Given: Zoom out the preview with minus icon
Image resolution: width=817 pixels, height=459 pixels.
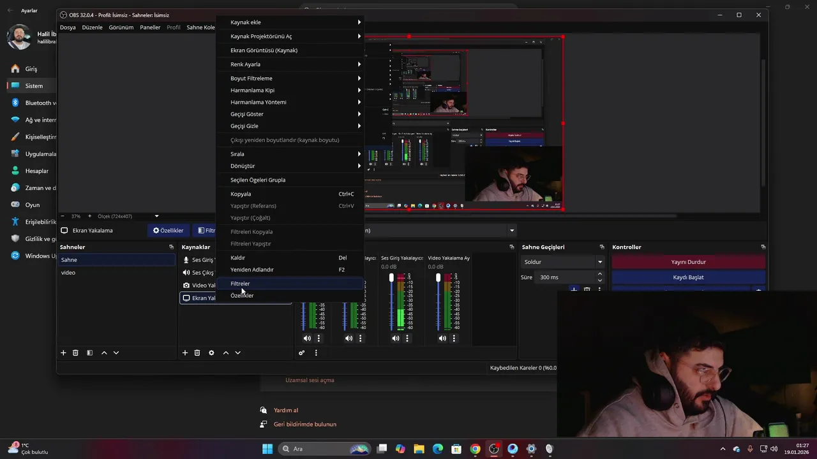Looking at the screenshot, I should 63,216.
